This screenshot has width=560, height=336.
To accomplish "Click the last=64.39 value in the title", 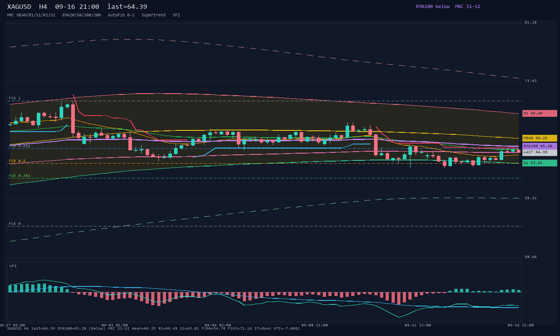I will [x=127, y=7].
